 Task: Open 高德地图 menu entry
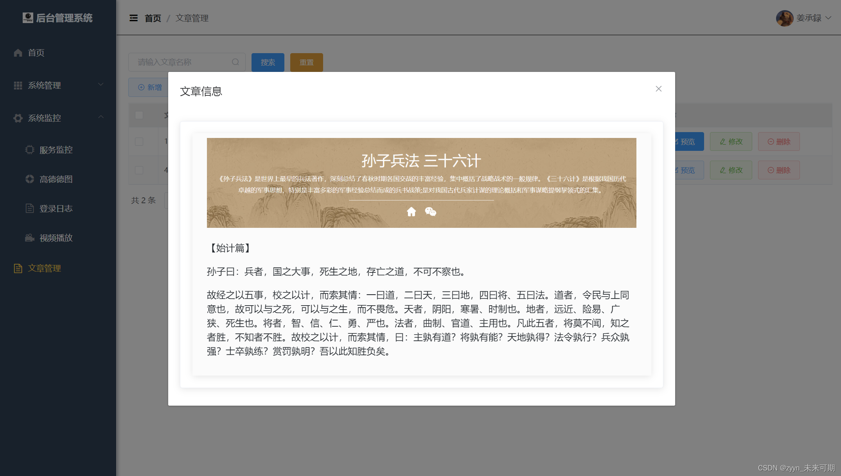click(56, 179)
